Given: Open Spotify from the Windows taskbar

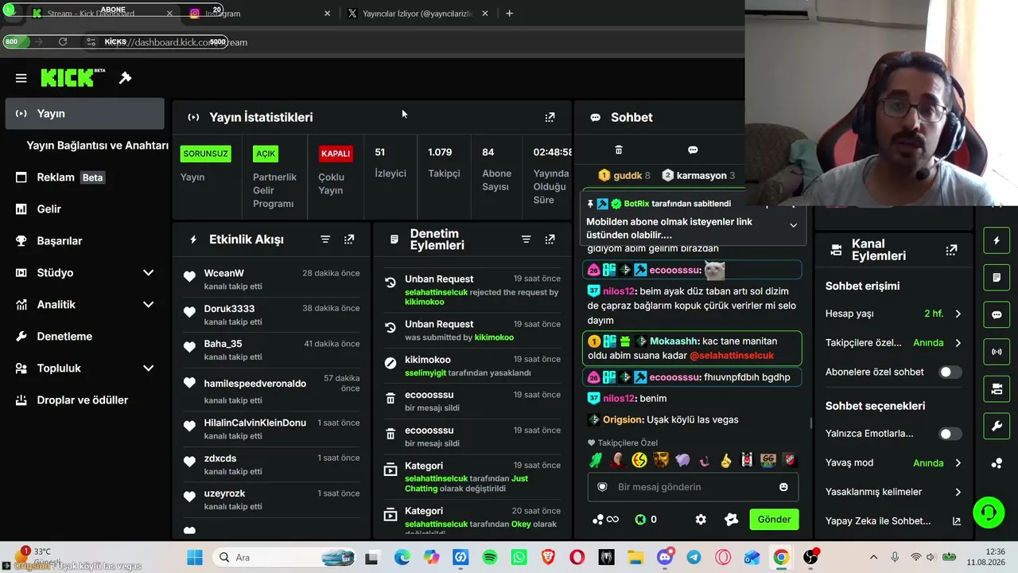Looking at the screenshot, I should click(x=490, y=558).
